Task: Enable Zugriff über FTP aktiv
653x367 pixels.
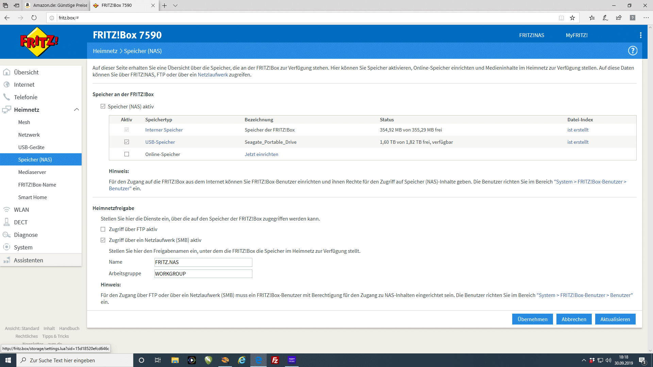Action: point(103,229)
